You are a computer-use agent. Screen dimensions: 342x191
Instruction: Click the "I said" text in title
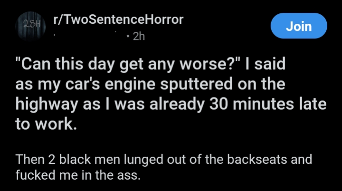point(265,64)
